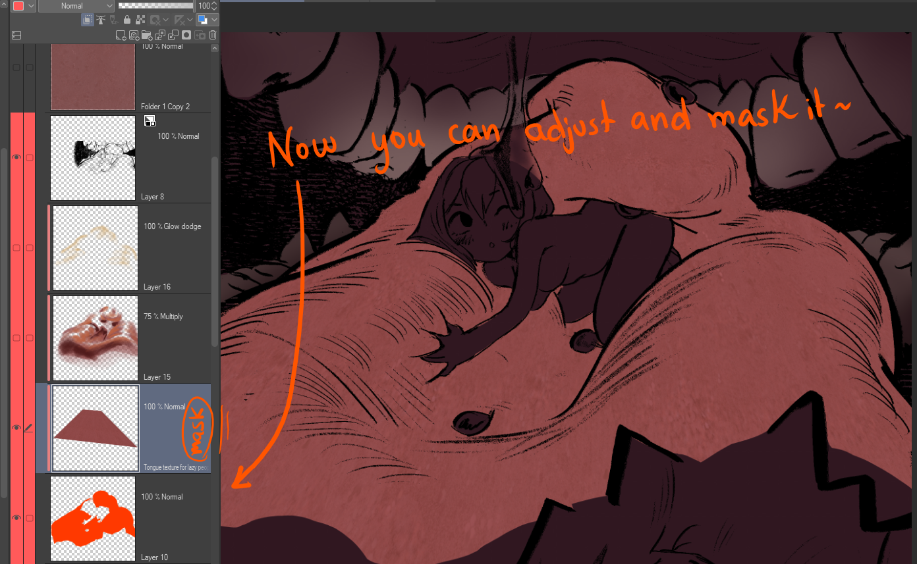Viewport: 917px width, 564px height.
Task: Create a new raster layer
Action: [x=121, y=35]
